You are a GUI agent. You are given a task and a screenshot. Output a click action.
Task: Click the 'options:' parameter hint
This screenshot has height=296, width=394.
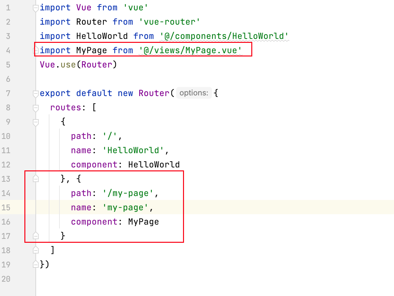tap(194, 93)
